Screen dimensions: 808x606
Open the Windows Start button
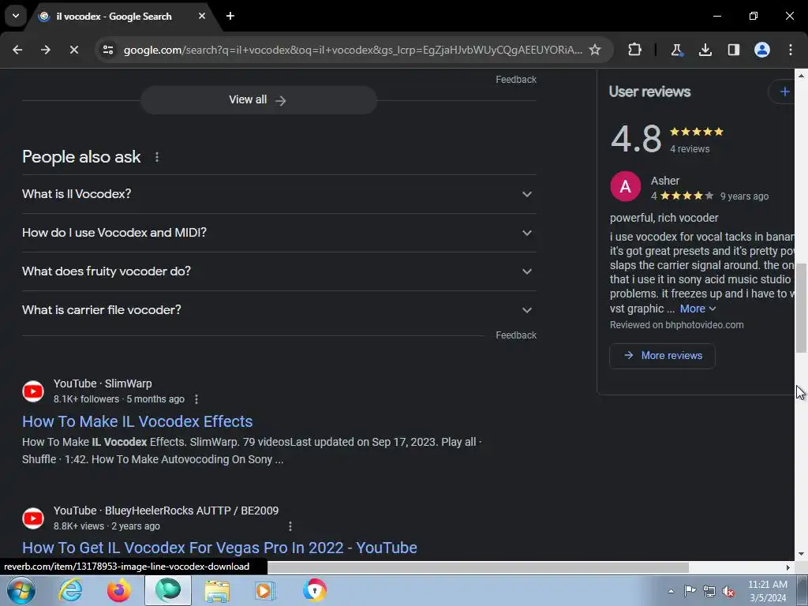click(21, 590)
